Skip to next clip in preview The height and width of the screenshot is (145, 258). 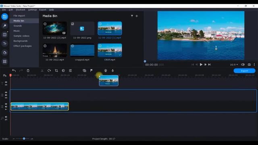pyautogui.click(x=210, y=64)
